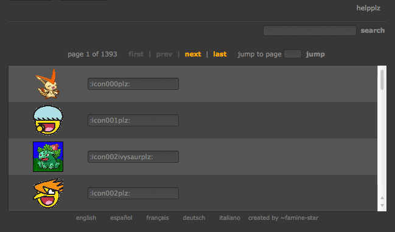Click the disabled prev page link
The image size is (395, 232).
(164, 54)
